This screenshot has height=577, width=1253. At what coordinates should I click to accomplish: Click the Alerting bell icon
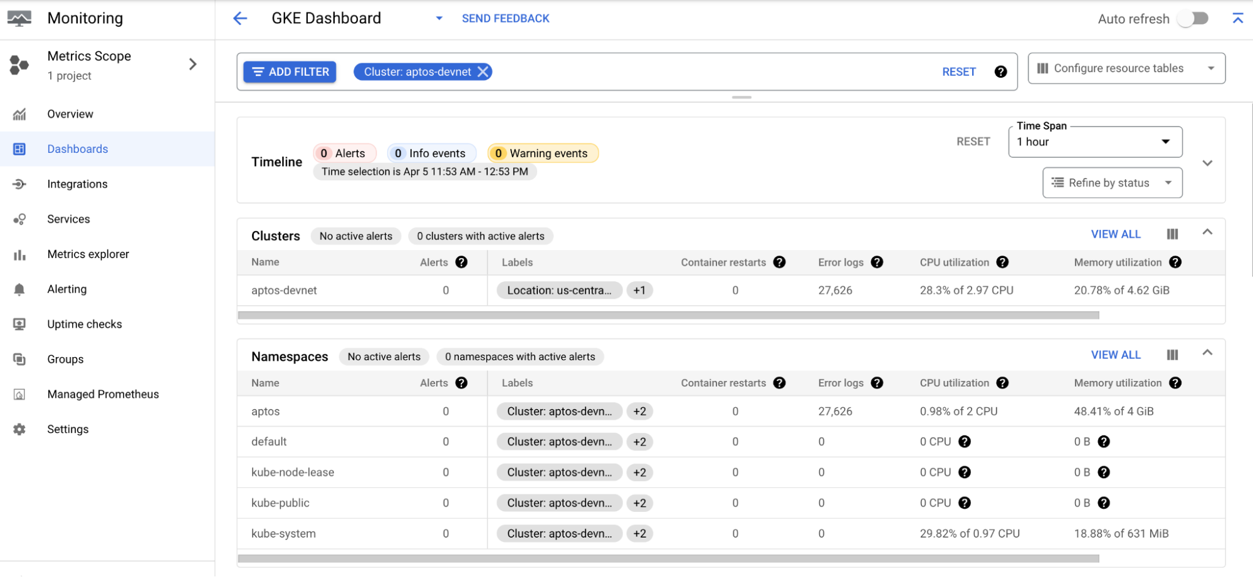pos(19,289)
